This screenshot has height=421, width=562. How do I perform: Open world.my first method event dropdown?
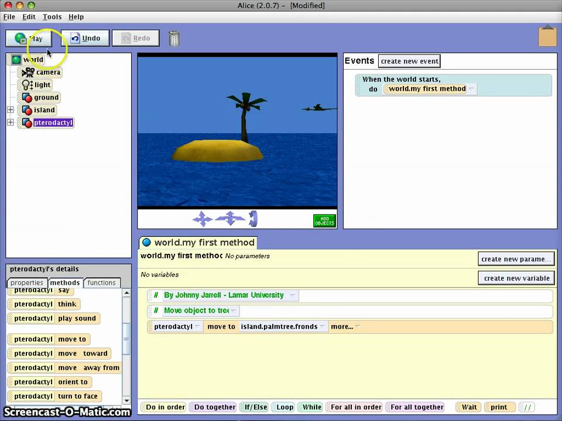472,89
